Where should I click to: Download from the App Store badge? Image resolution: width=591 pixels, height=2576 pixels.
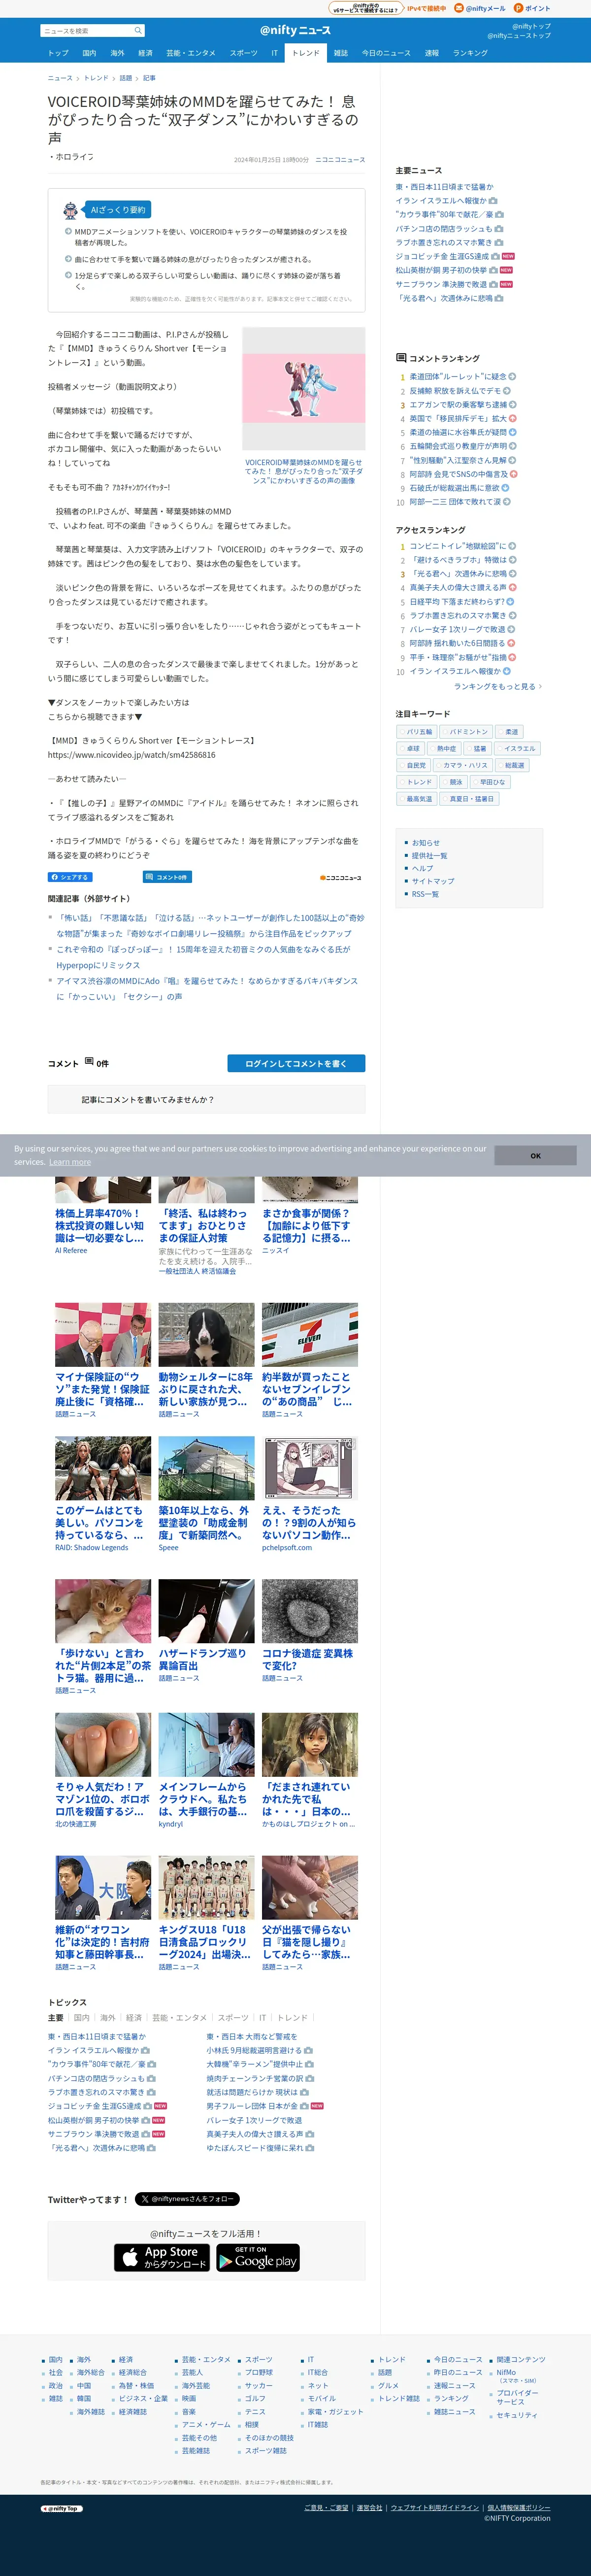161,2257
